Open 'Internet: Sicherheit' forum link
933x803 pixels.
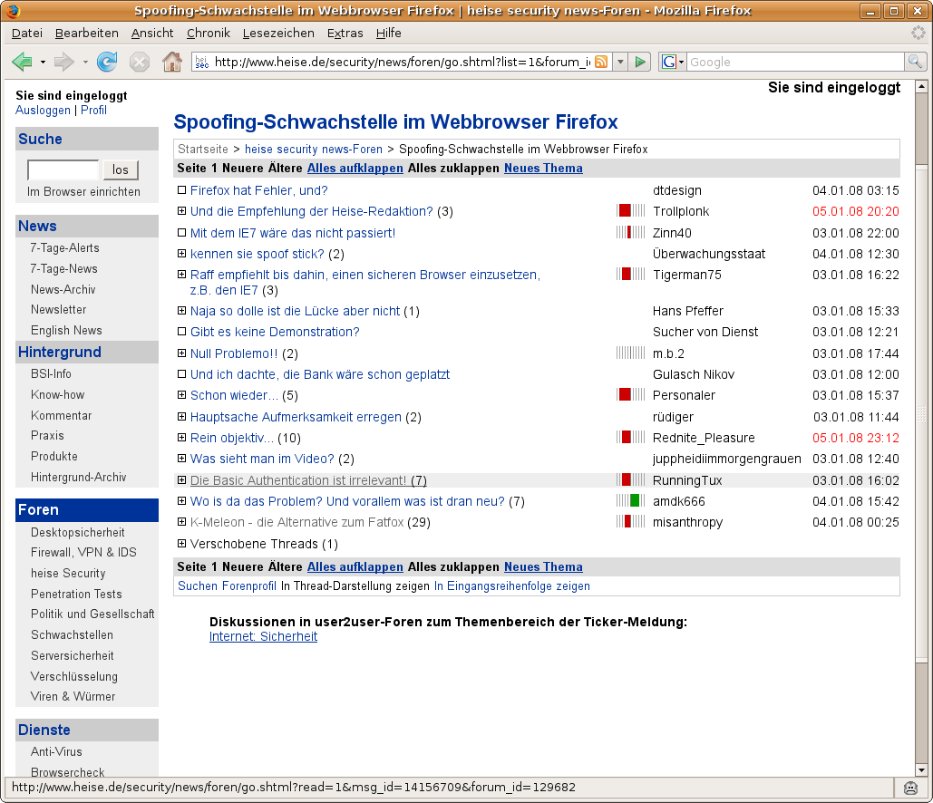263,636
